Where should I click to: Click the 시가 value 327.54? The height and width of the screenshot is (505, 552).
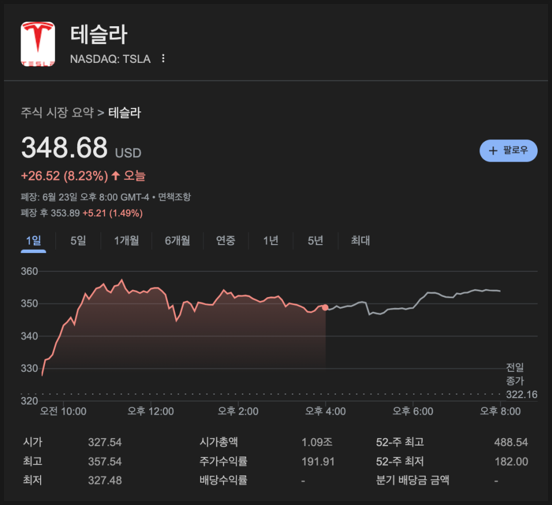tap(105, 442)
